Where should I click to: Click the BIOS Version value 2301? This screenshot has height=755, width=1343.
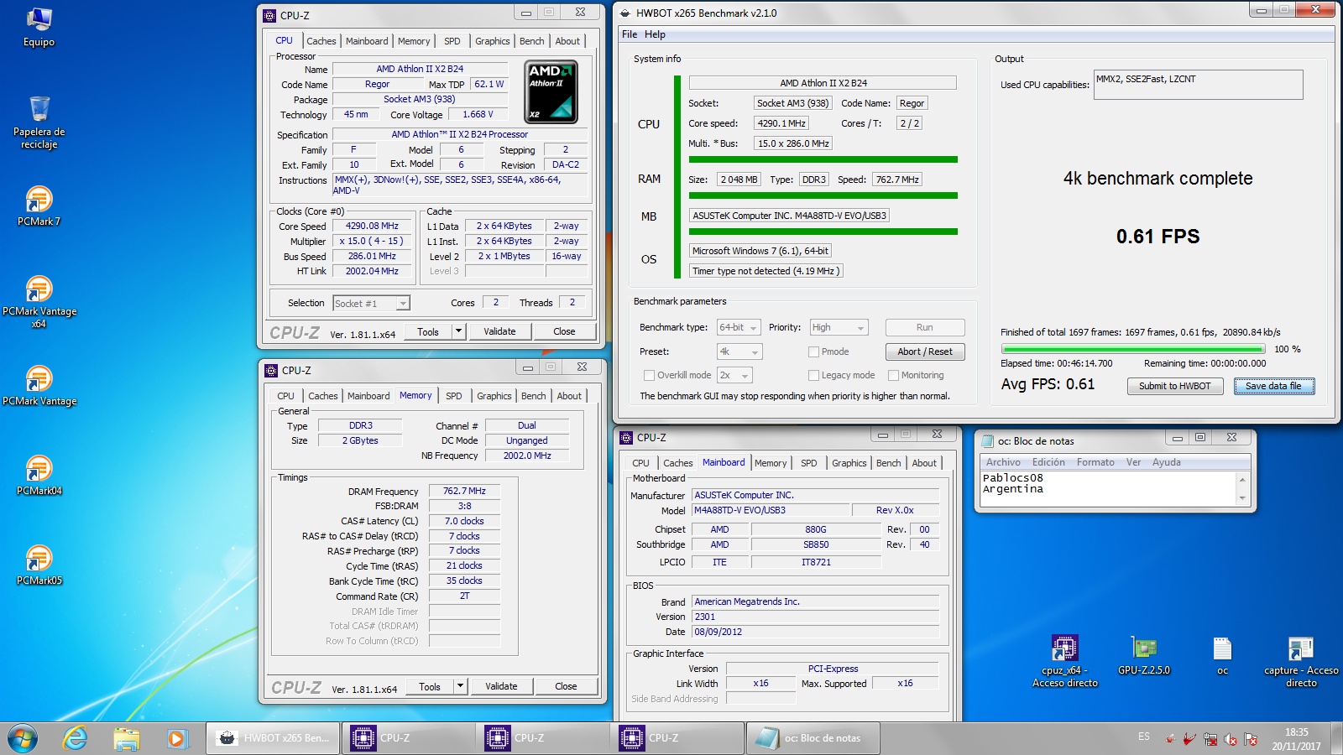coord(815,617)
